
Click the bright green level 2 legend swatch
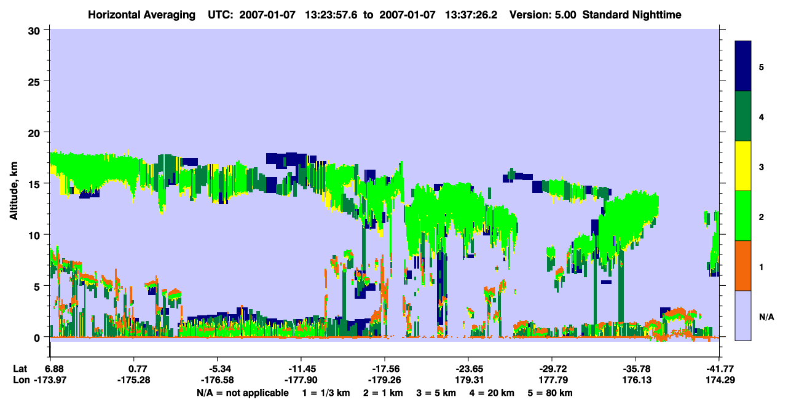pyautogui.click(x=743, y=216)
